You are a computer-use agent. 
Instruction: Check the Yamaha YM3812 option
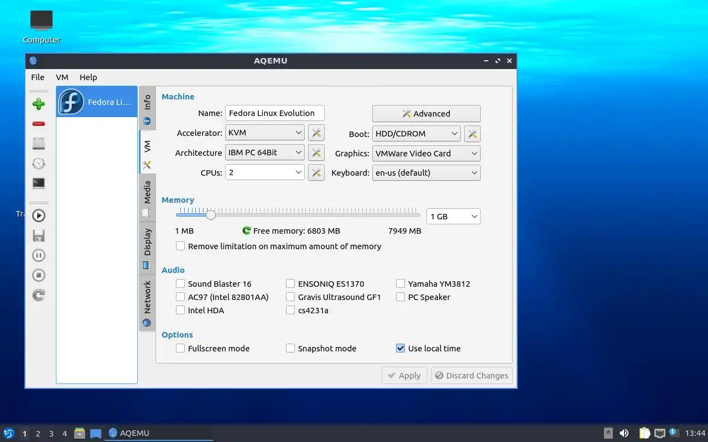coord(433,284)
